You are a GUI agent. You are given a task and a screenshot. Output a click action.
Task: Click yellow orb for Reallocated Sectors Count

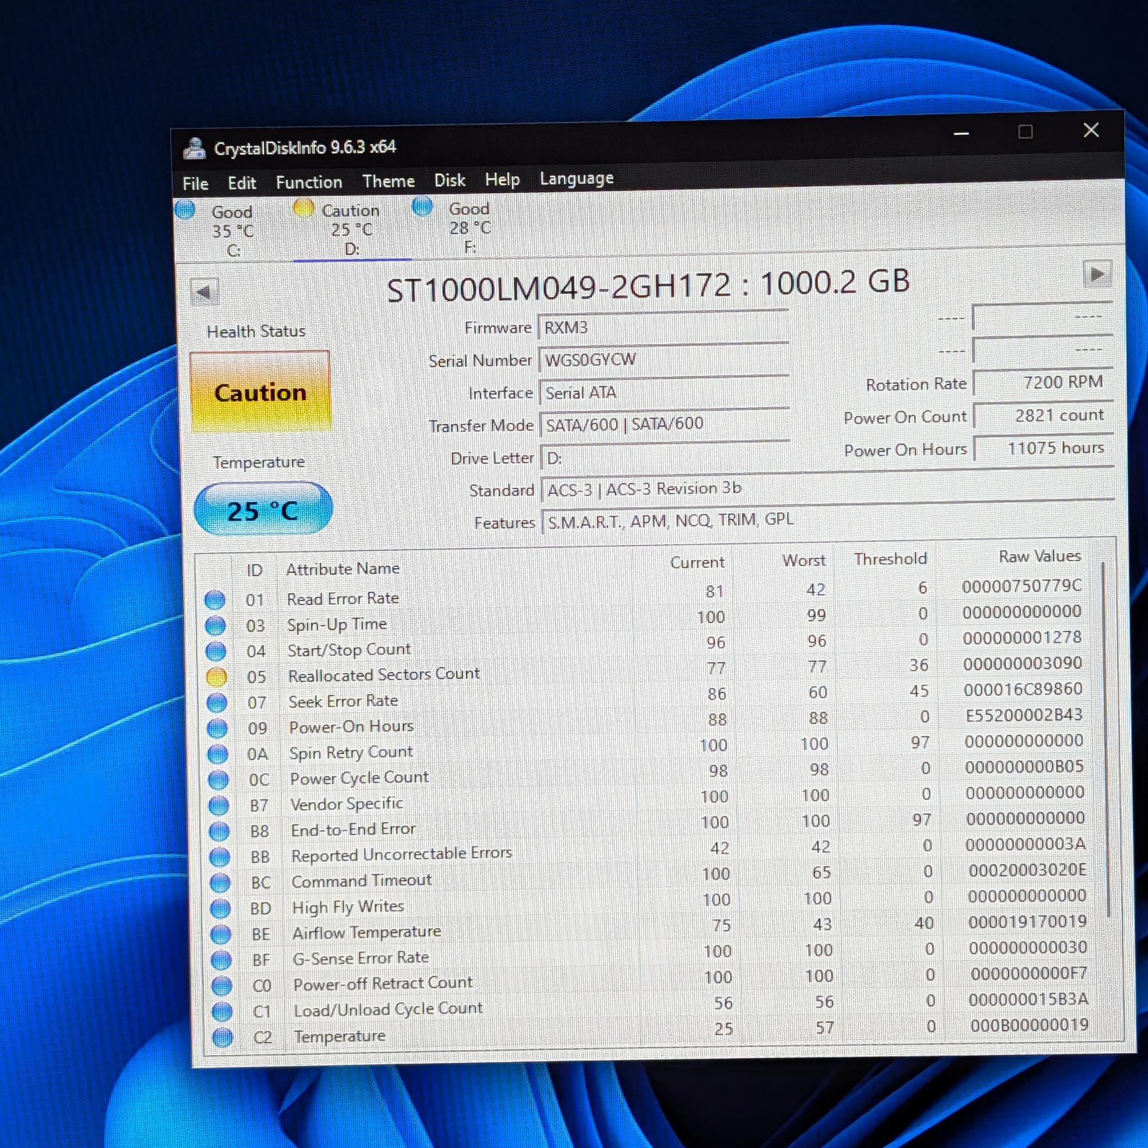[x=216, y=677]
